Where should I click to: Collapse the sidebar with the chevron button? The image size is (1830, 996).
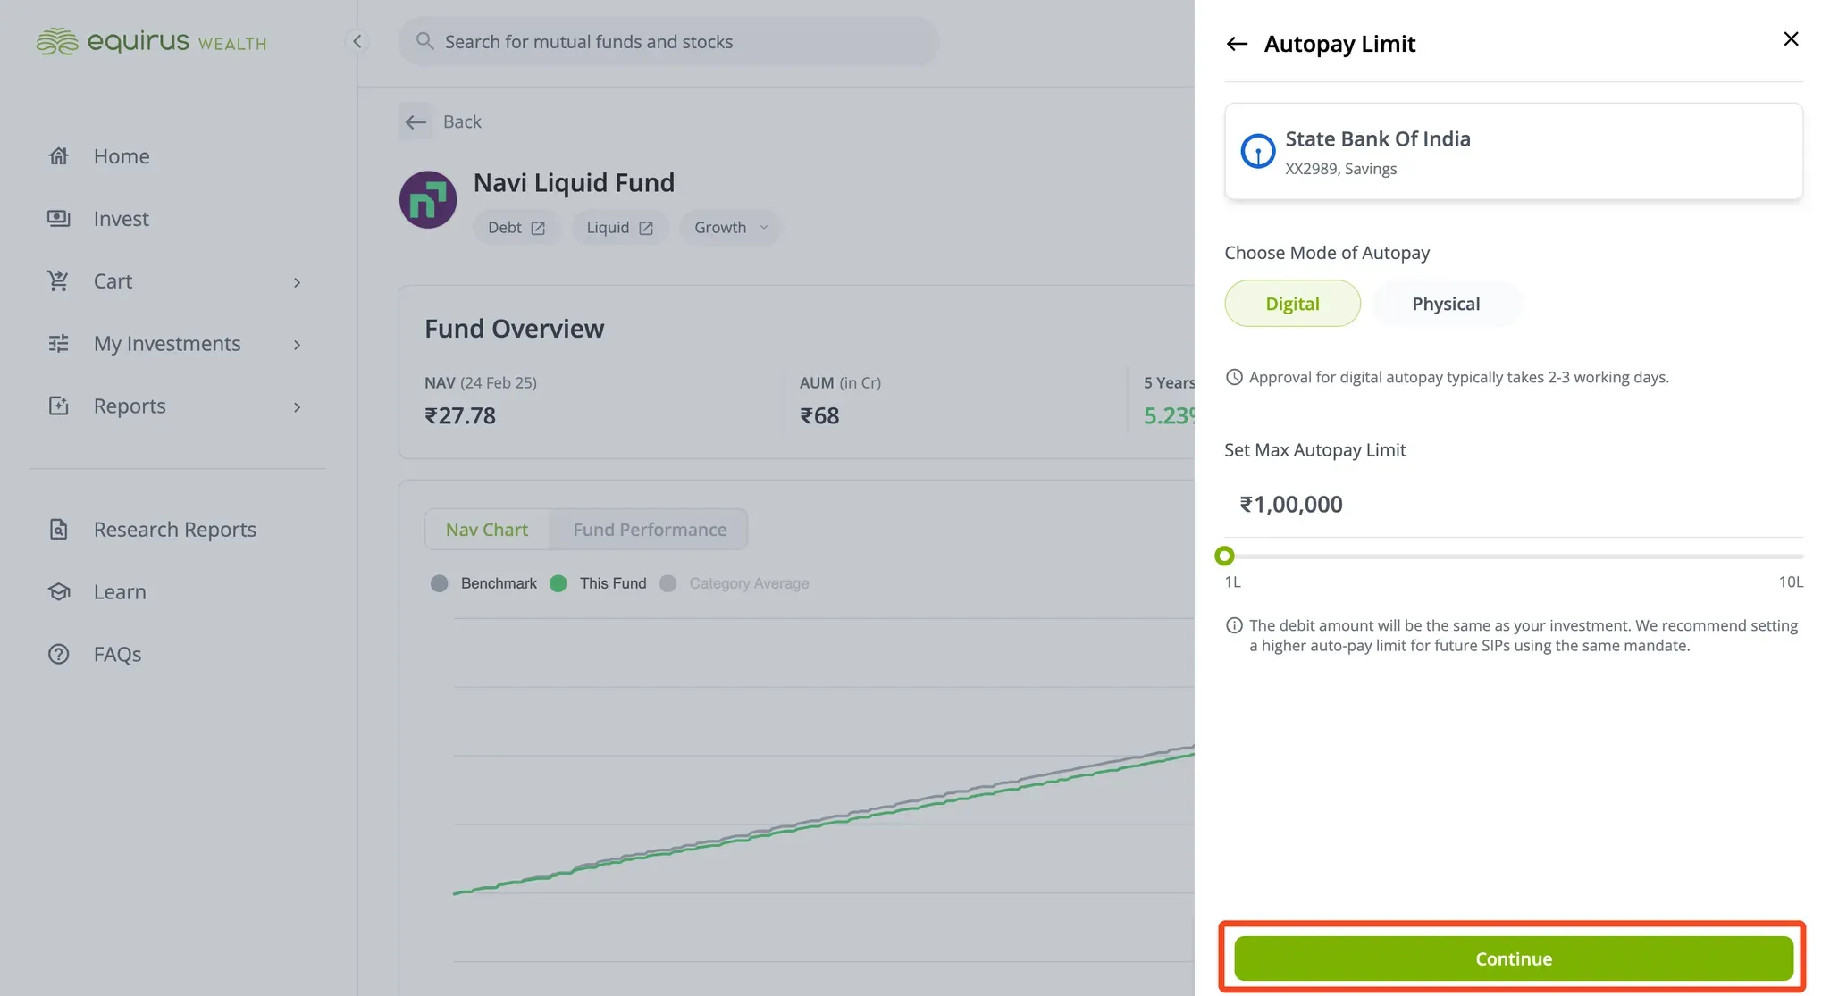coord(357,41)
